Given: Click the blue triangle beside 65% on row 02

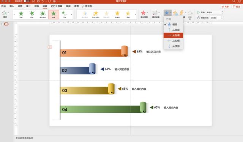Looking at the screenshot, I should [102, 69].
